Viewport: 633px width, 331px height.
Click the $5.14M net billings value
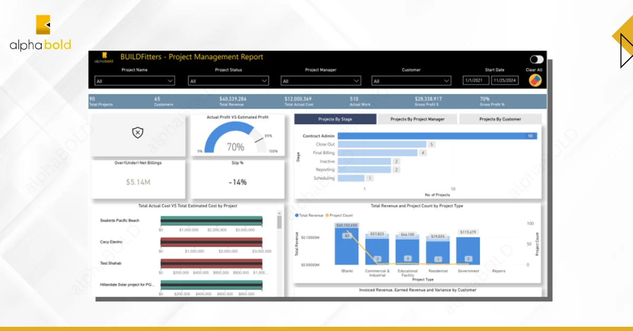tap(138, 182)
